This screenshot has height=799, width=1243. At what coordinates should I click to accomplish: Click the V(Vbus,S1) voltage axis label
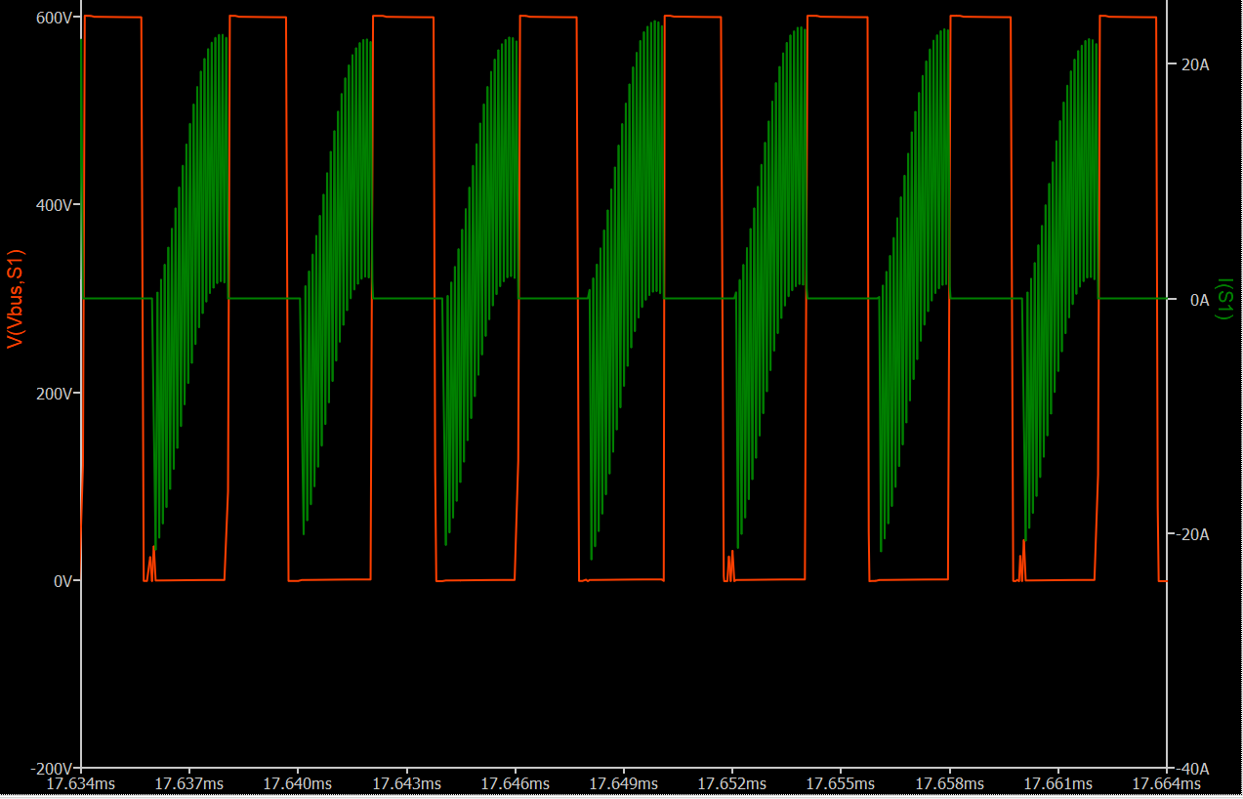click(x=16, y=299)
